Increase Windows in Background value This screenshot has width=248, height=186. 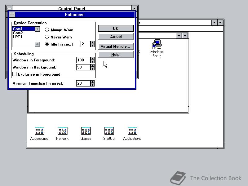click(92, 66)
